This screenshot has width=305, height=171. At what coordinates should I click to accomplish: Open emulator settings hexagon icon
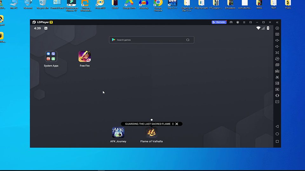(277, 28)
